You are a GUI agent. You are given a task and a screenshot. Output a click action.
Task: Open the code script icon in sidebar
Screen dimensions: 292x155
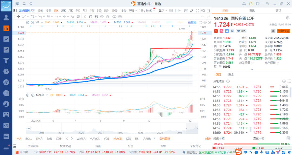click(x=6, y=125)
